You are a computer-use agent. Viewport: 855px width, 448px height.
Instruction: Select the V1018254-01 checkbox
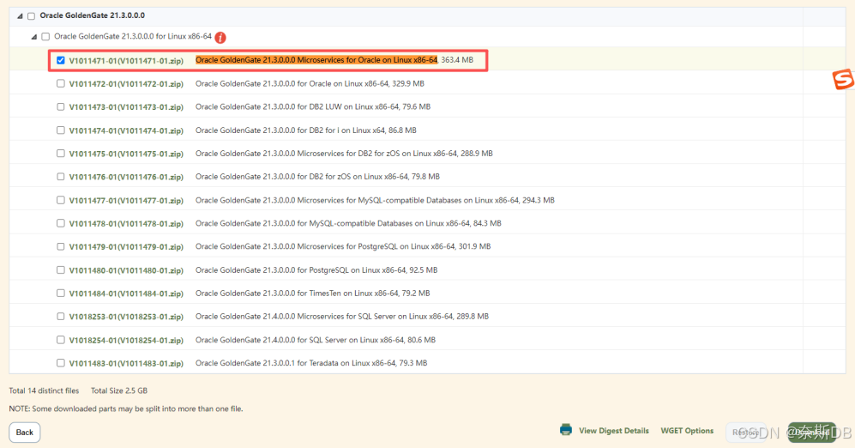point(61,340)
